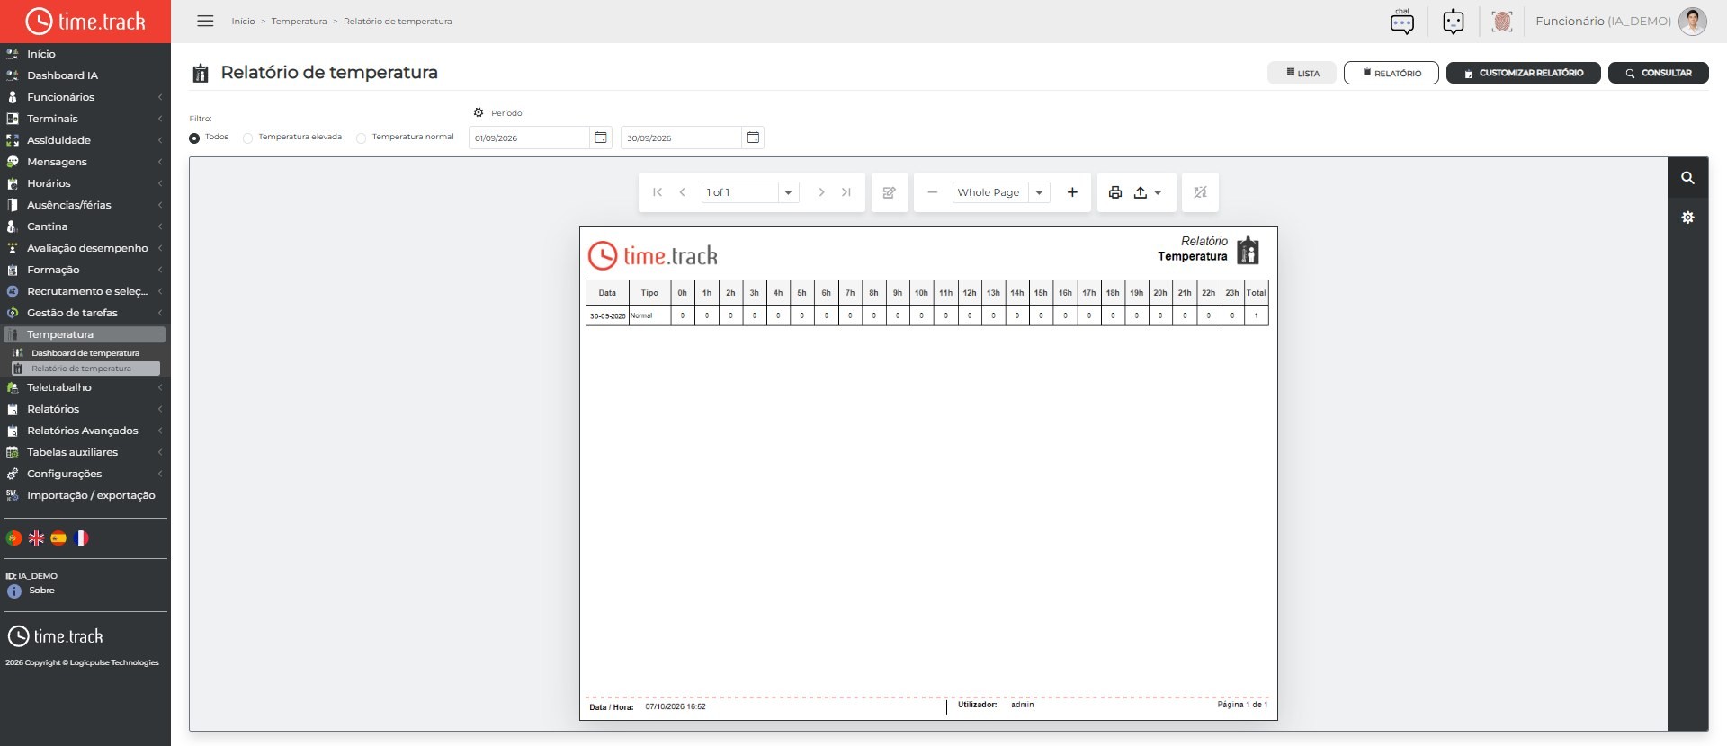Image resolution: width=1727 pixels, height=746 pixels.
Task: Click the start date input field
Action: (x=529, y=138)
